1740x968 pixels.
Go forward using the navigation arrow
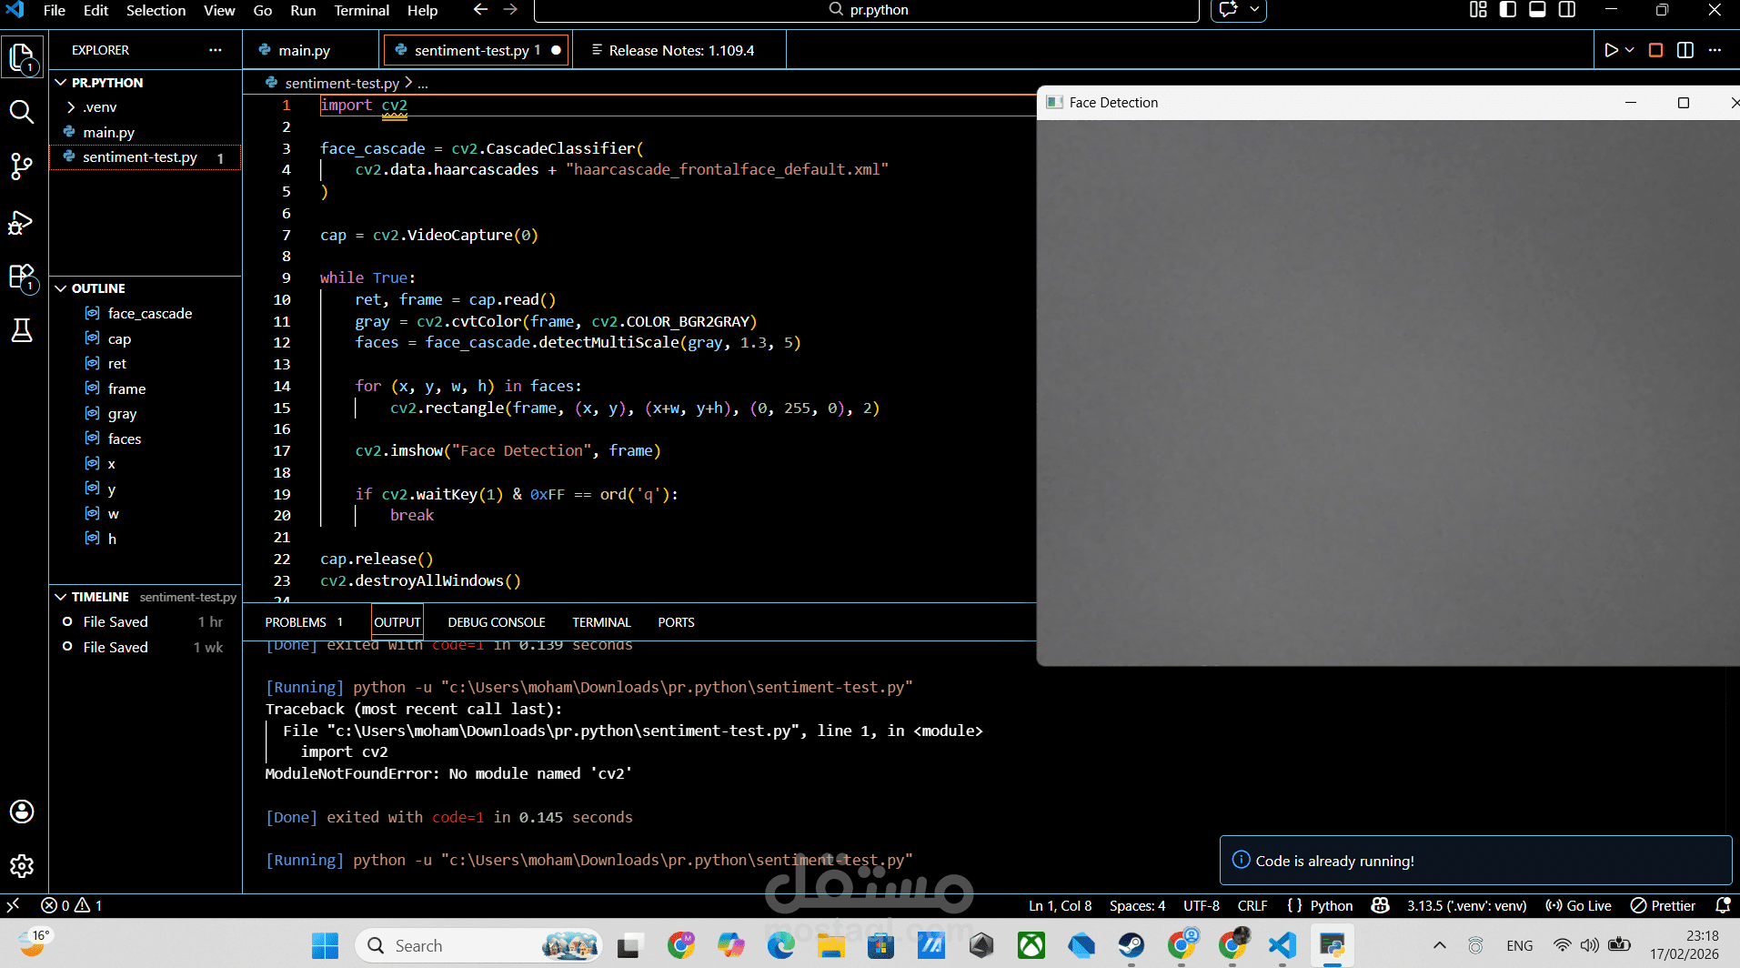(511, 10)
